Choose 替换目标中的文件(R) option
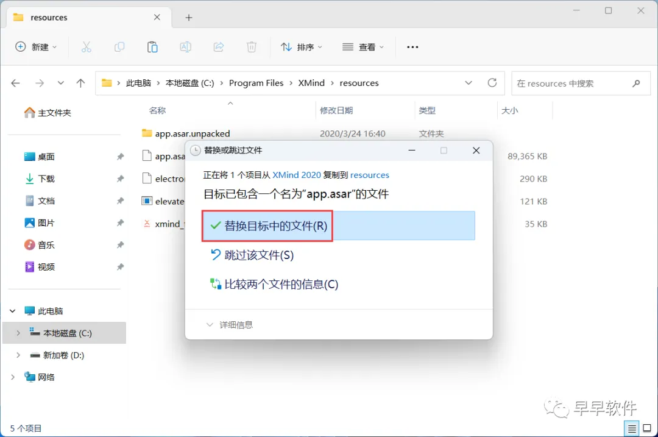 tap(338, 226)
